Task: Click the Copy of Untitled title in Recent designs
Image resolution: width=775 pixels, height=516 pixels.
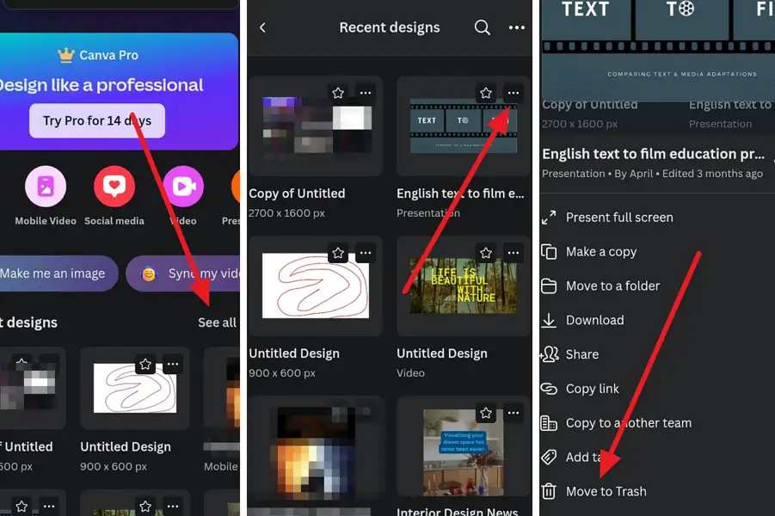Action: tap(297, 193)
